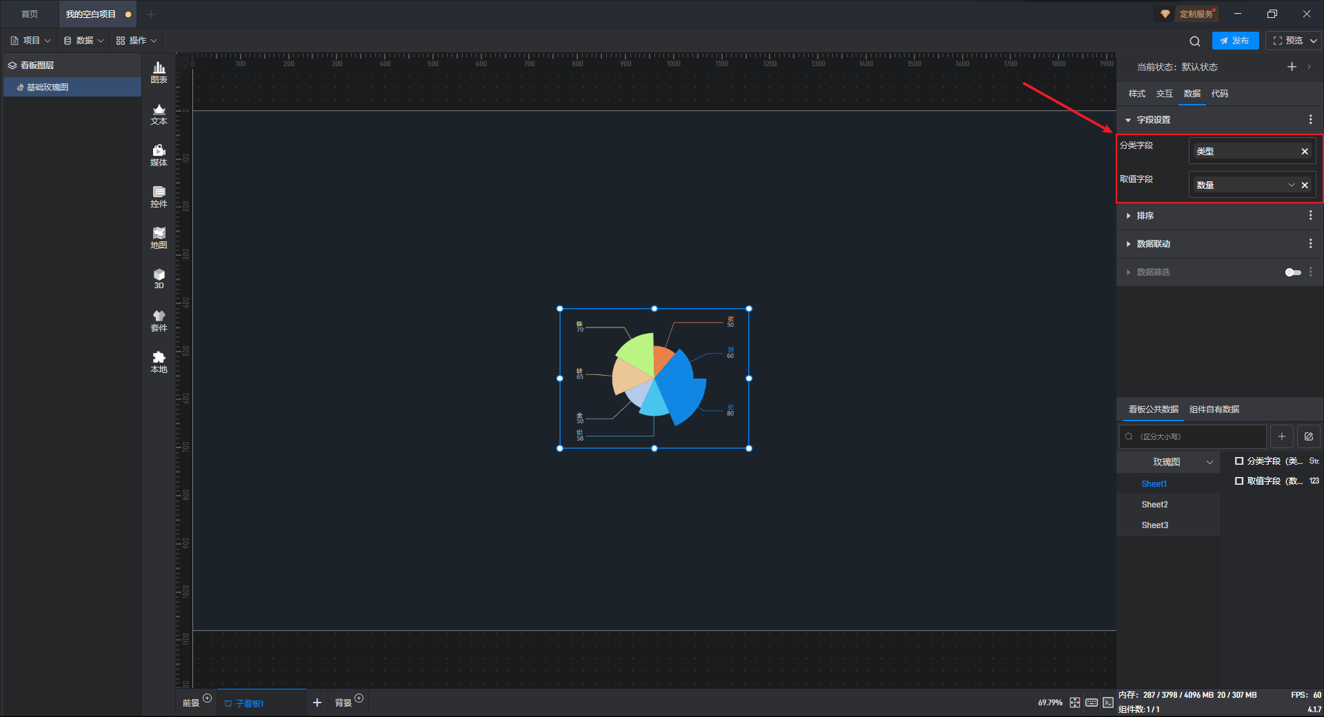
Task: Switch to the 看板公共数据 tab
Action: tap(1154, 410)
